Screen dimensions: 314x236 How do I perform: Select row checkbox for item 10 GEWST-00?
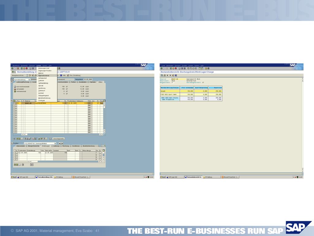click(16, 103)
